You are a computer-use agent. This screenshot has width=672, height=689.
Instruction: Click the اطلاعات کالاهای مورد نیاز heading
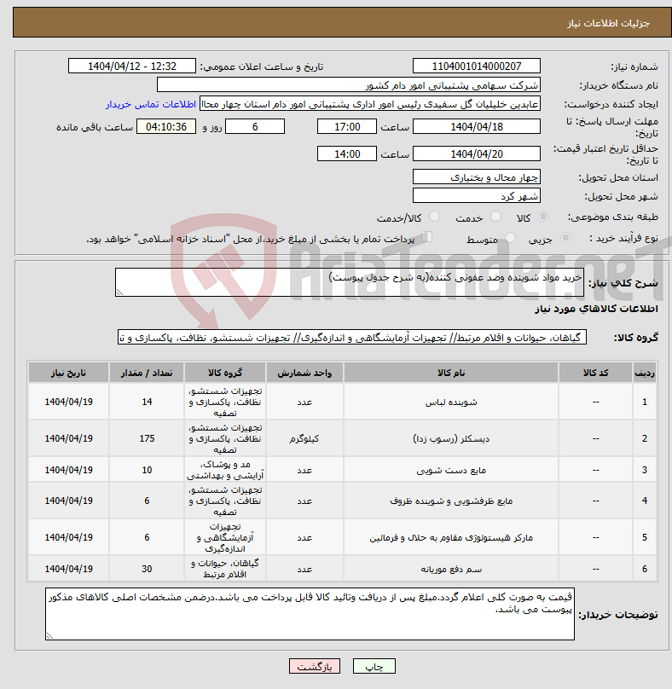click(596, 309)
